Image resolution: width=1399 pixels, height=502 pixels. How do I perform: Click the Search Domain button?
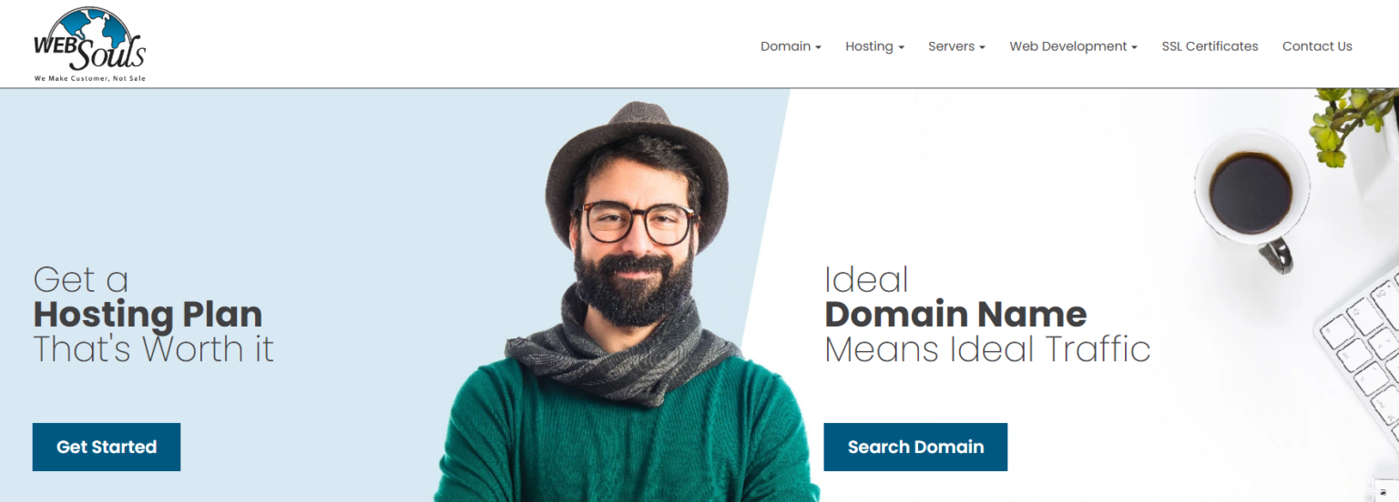(x=915, y=447)
